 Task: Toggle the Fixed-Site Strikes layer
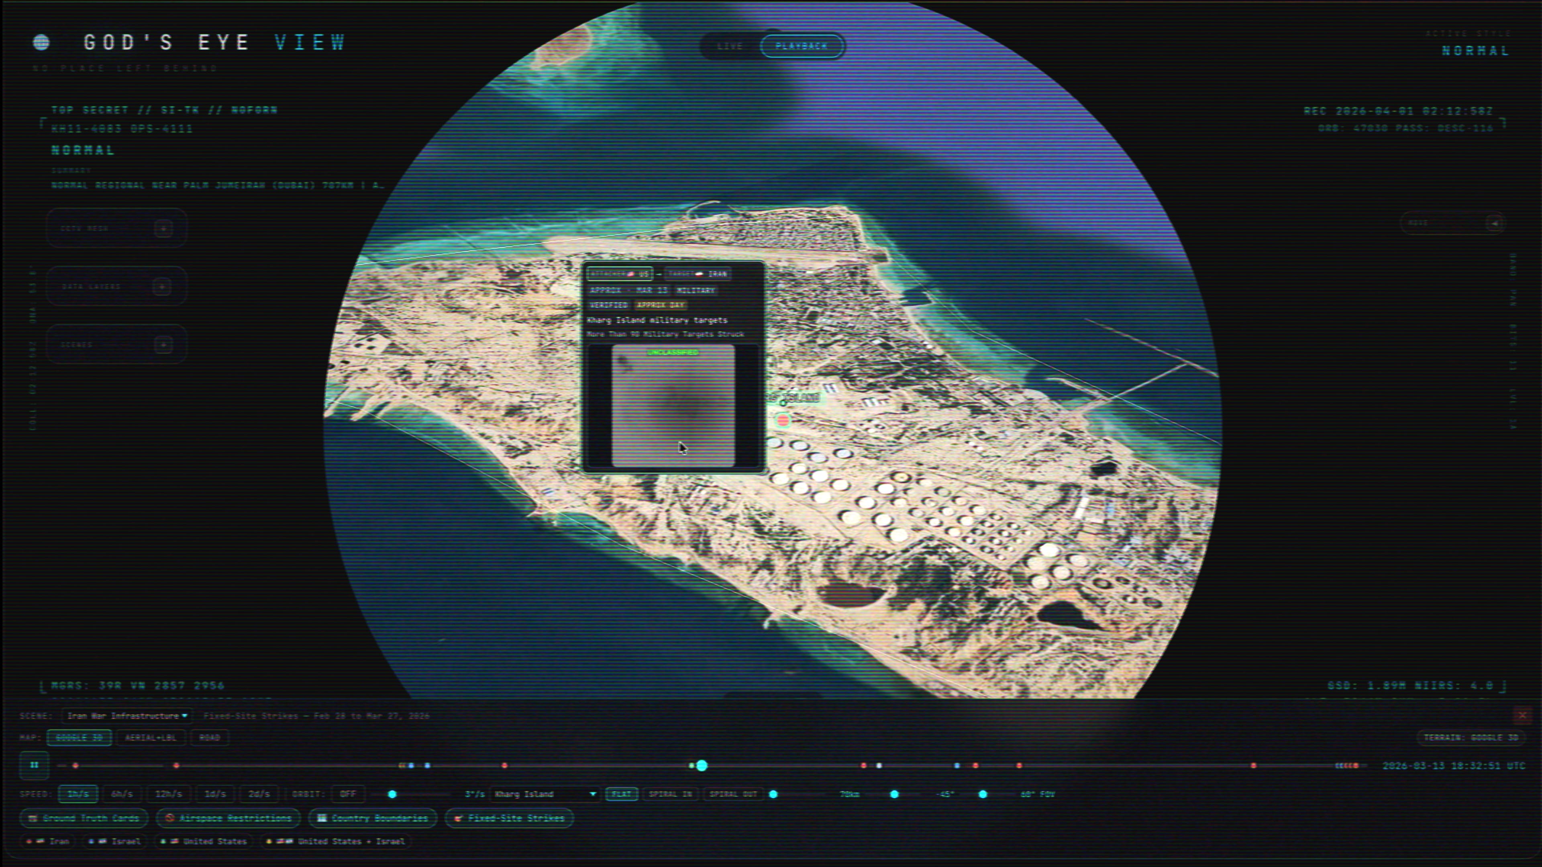point(509,818)
